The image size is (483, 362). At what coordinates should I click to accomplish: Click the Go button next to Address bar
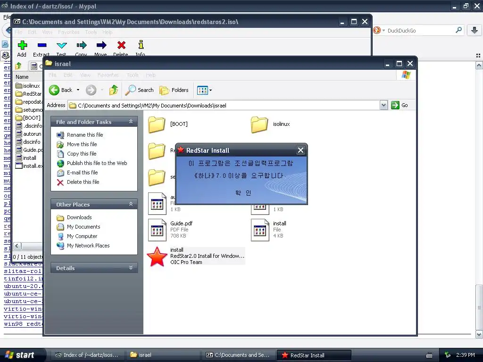pyautogui.click(x=400, y=105)
